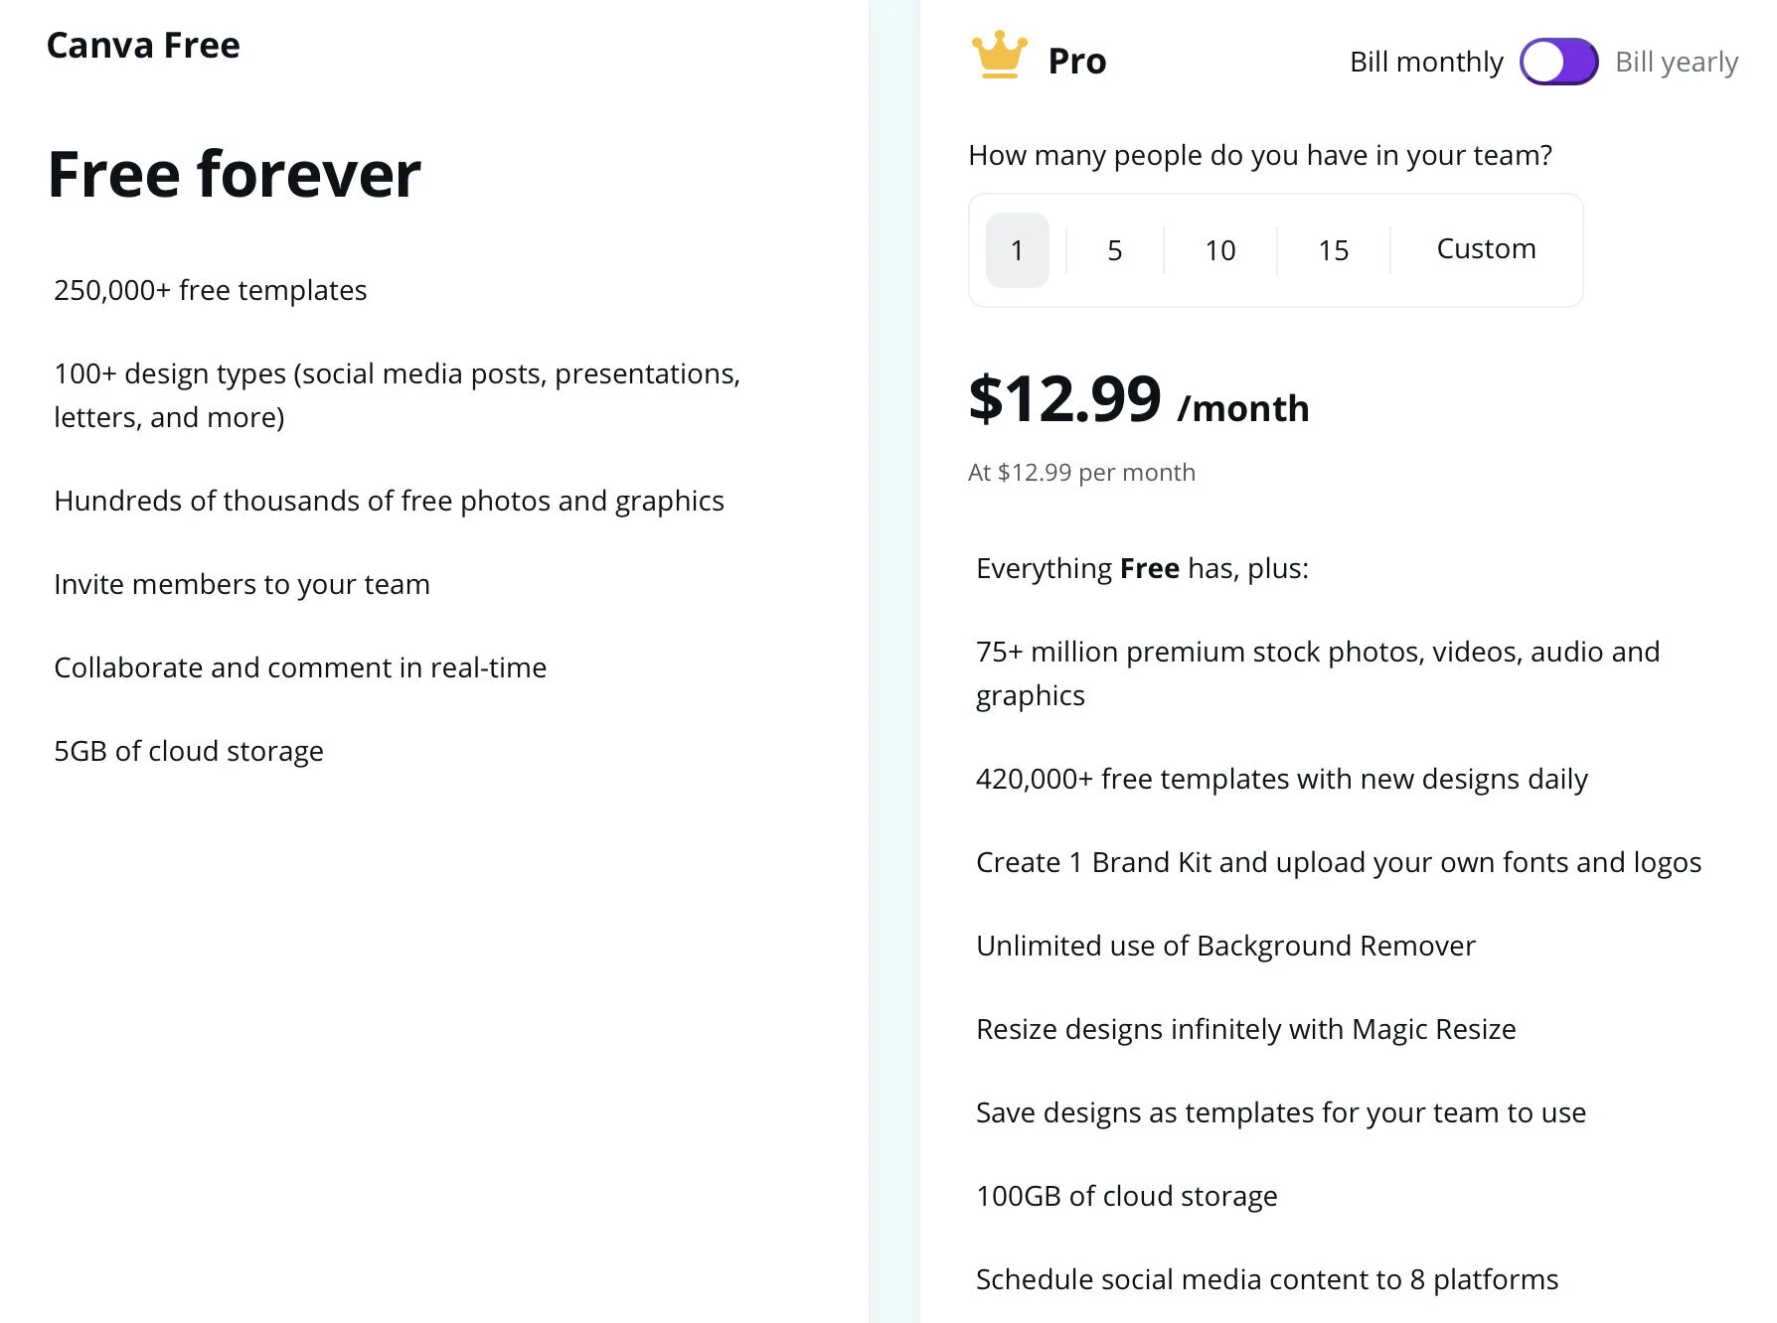
Task: Choose the Bill yearly option label
Action: click(1676, 62)
